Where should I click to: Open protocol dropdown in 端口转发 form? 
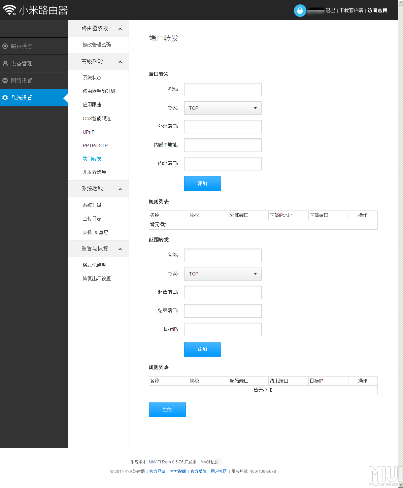pyautogui.click(x=223, y=108)
